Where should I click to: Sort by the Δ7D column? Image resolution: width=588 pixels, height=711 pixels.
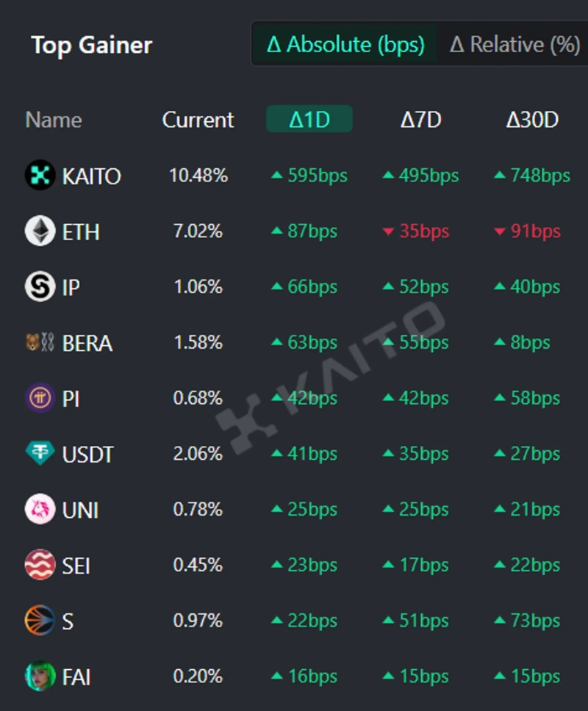coord(420,120)
